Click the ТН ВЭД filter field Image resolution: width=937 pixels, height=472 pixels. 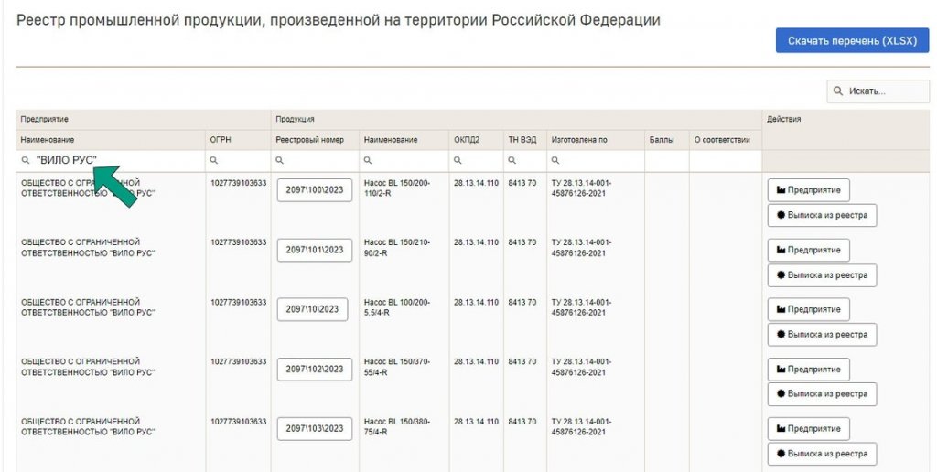pyautogui.click(x=525, y=161)
